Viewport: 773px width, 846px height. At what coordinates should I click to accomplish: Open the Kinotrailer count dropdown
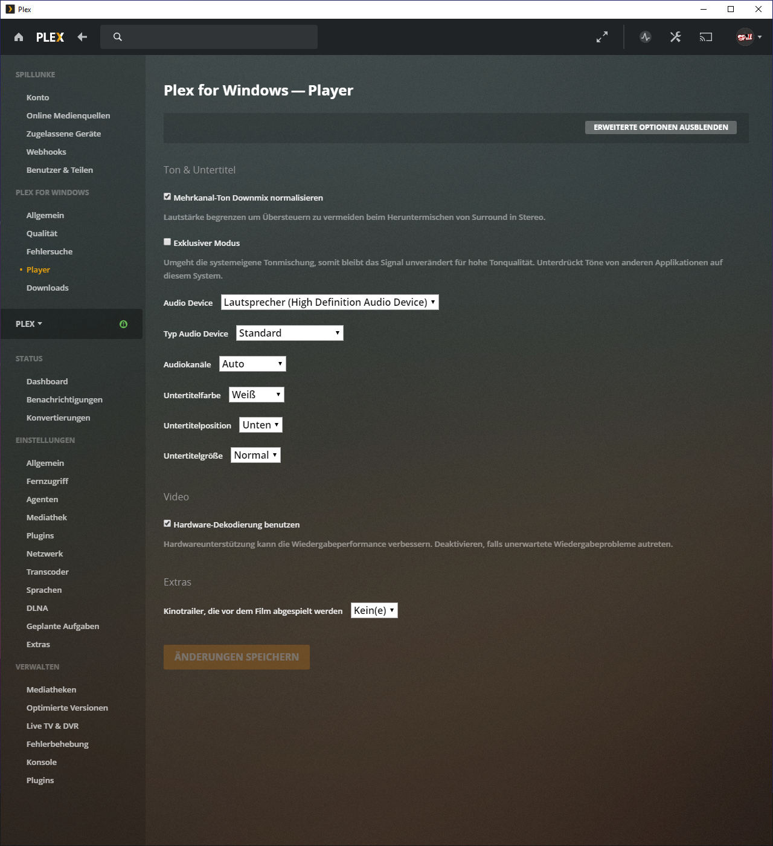(x=374, y=610)
